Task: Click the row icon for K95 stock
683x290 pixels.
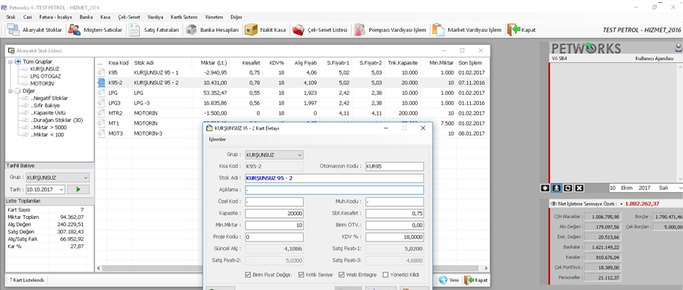Action: click(x=100, y=72)
